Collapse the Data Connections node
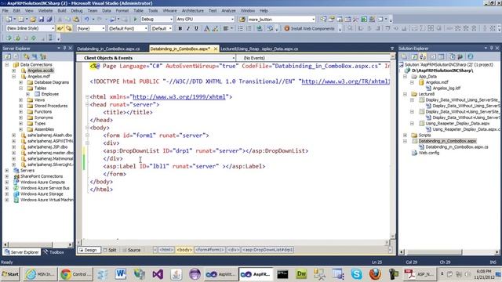502x282 pixels. pos(7,64)
